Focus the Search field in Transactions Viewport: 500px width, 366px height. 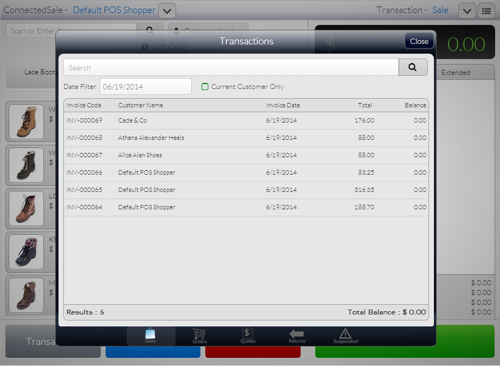tap(231, 67)
